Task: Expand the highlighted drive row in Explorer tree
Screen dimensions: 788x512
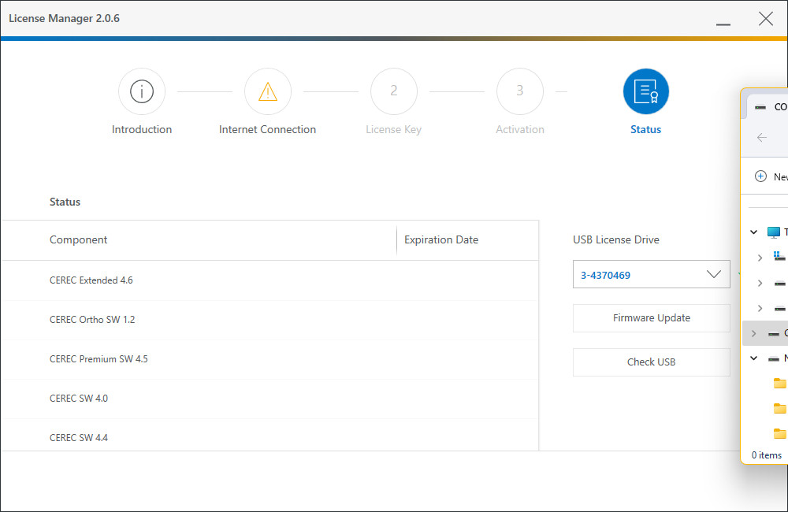Action: 753,333
